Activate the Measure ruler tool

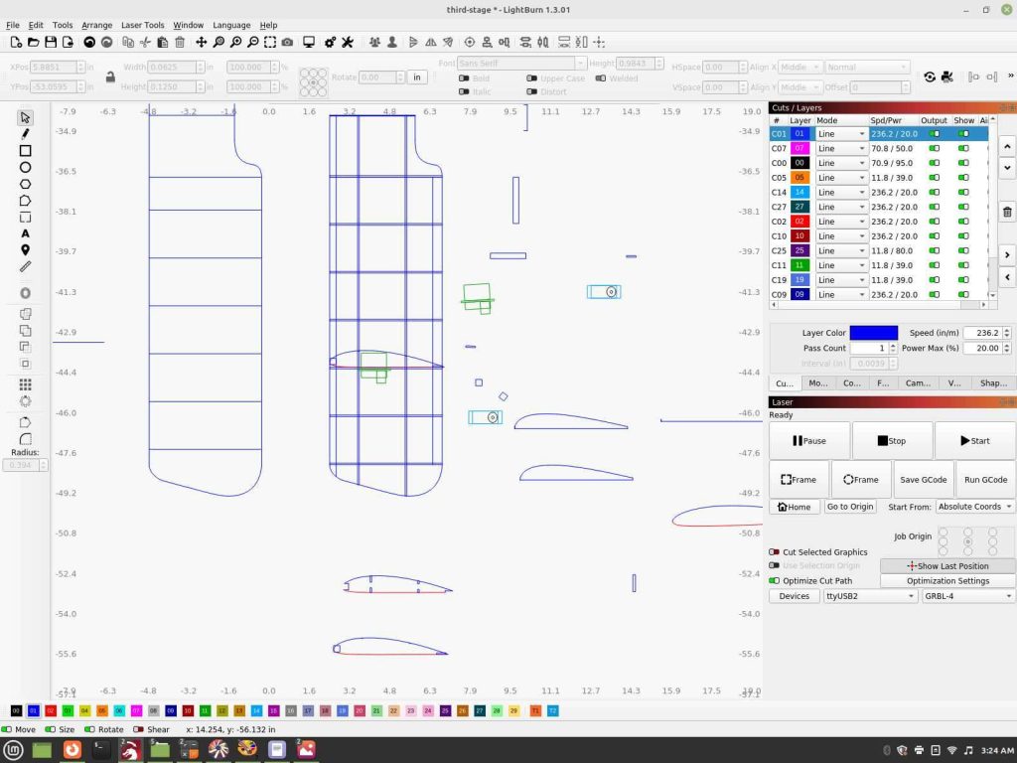point(26,266)
